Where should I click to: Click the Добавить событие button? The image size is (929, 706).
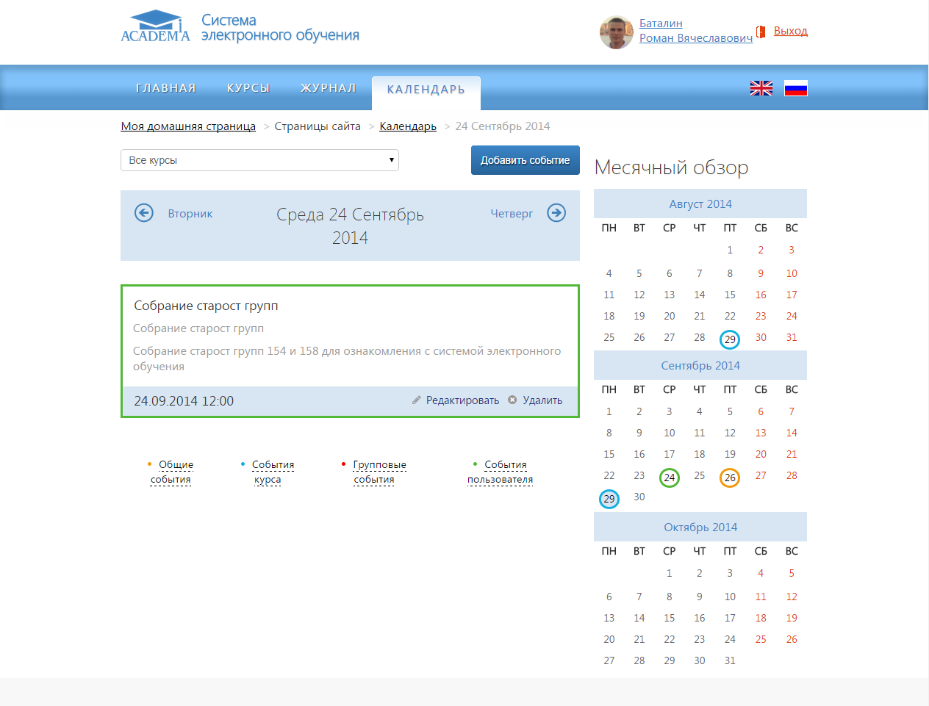tap(525, 160)
